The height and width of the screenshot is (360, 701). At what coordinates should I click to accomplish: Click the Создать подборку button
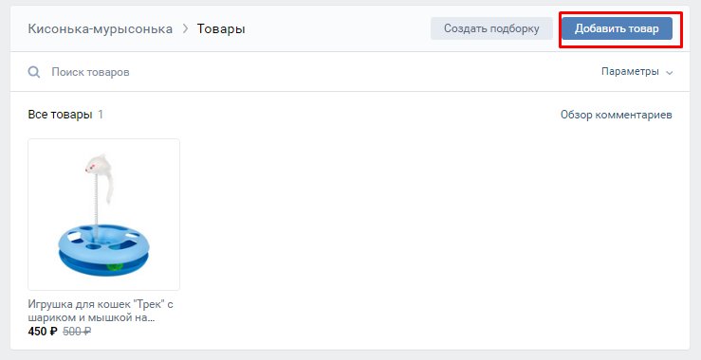click(491, 28)
